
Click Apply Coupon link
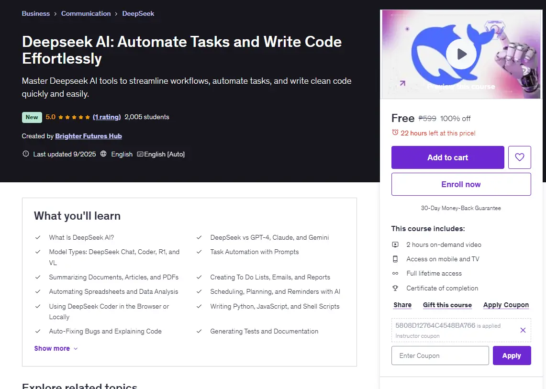coord(506,305)
